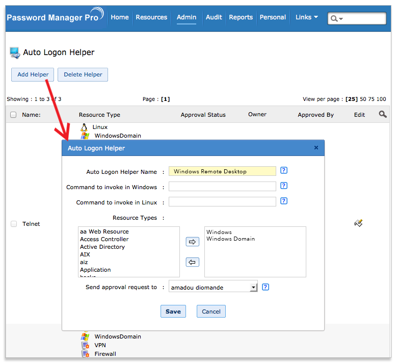Move selected resource type back to left list

coord(193,262)
